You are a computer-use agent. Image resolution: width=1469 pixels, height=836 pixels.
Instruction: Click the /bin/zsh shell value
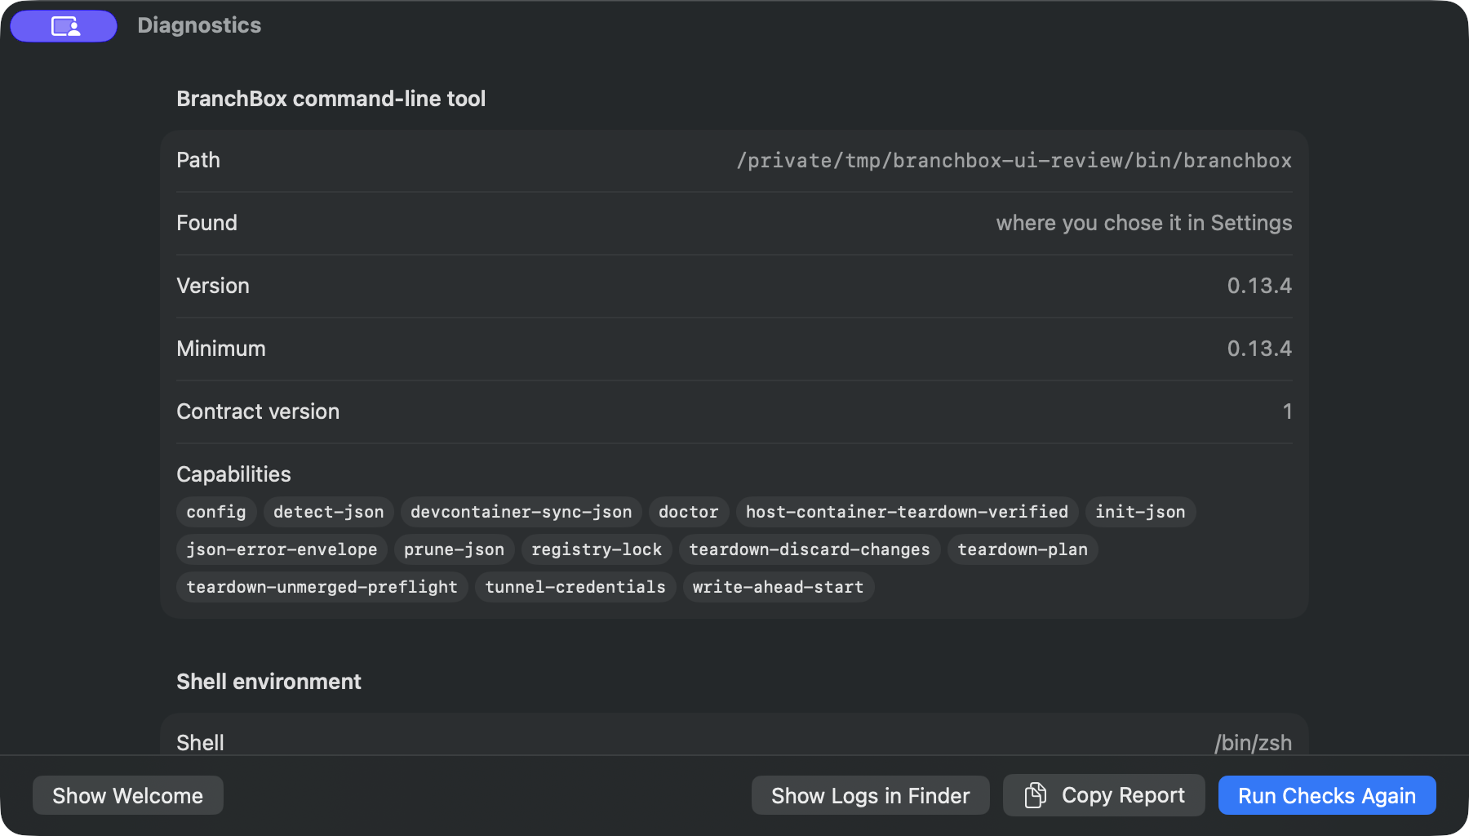[1253, 743]
